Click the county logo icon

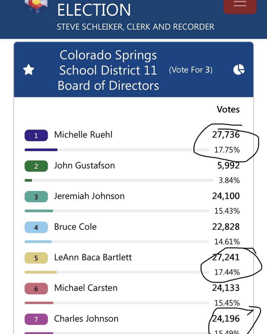[36, 6]
